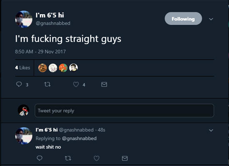Share the 'wait shit no' reply via message icon
Viewport: 229px width, 166px height.
(125, 158)
